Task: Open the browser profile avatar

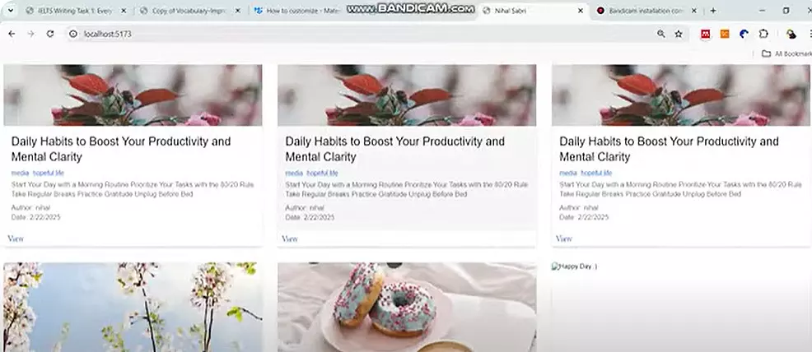Action: pyautogui.click(x=791, y=34)
